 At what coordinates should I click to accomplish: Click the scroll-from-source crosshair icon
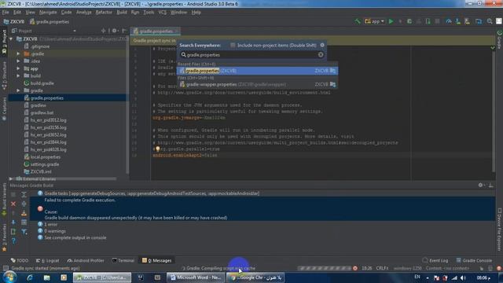tap(103, 31)
